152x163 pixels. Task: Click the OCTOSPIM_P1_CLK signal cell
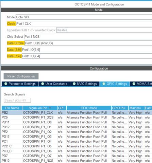tap(40, 113)
